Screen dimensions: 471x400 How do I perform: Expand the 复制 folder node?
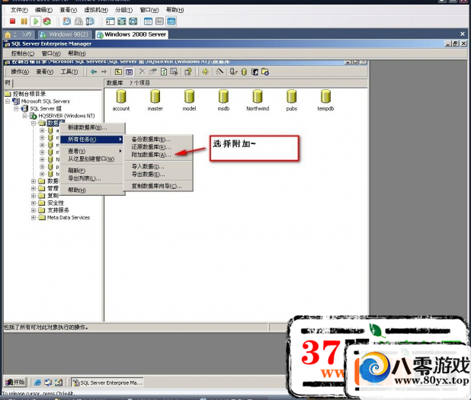34,196
